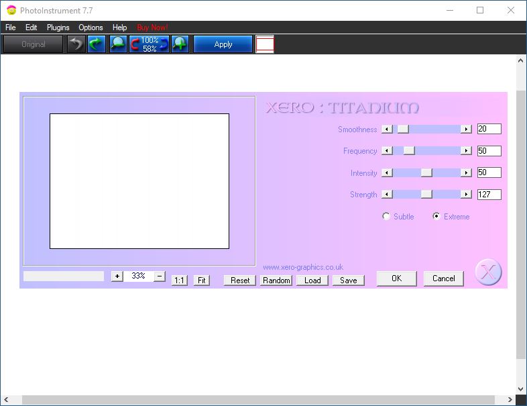
Task: Click Intensity slider right arrow
Action: pos(466,172)
